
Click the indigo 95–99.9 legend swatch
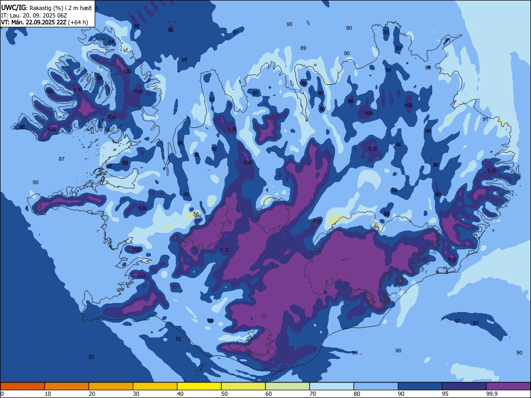point(464,386)
